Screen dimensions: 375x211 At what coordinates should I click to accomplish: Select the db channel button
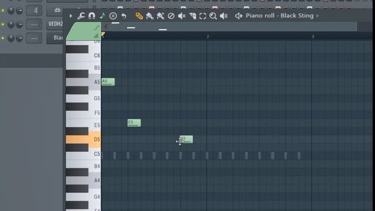[54, 11]
